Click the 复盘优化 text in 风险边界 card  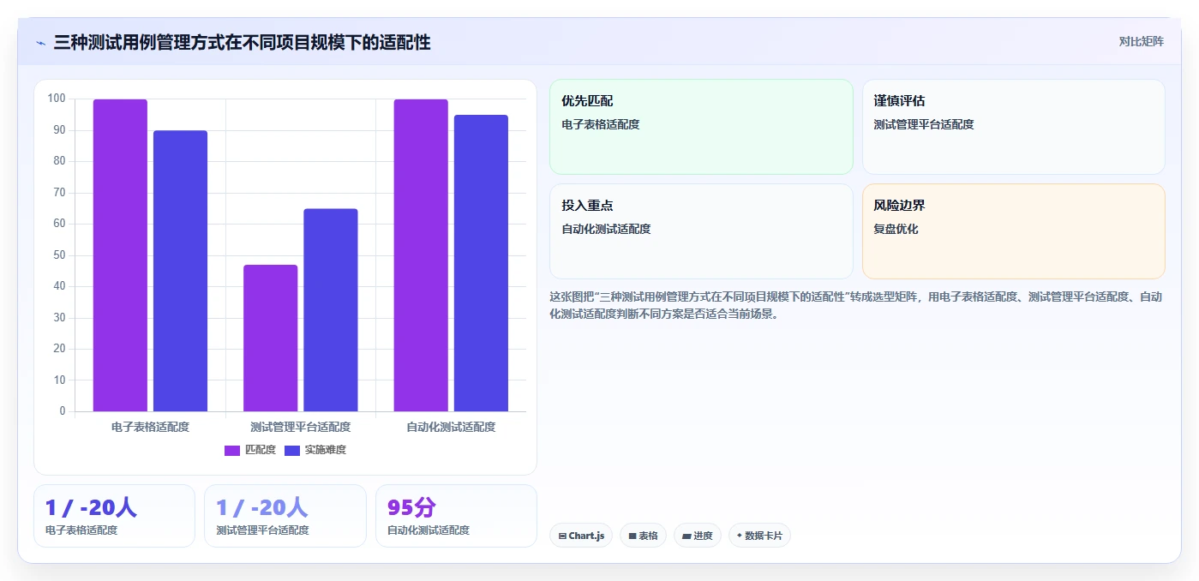coord(896,230)
